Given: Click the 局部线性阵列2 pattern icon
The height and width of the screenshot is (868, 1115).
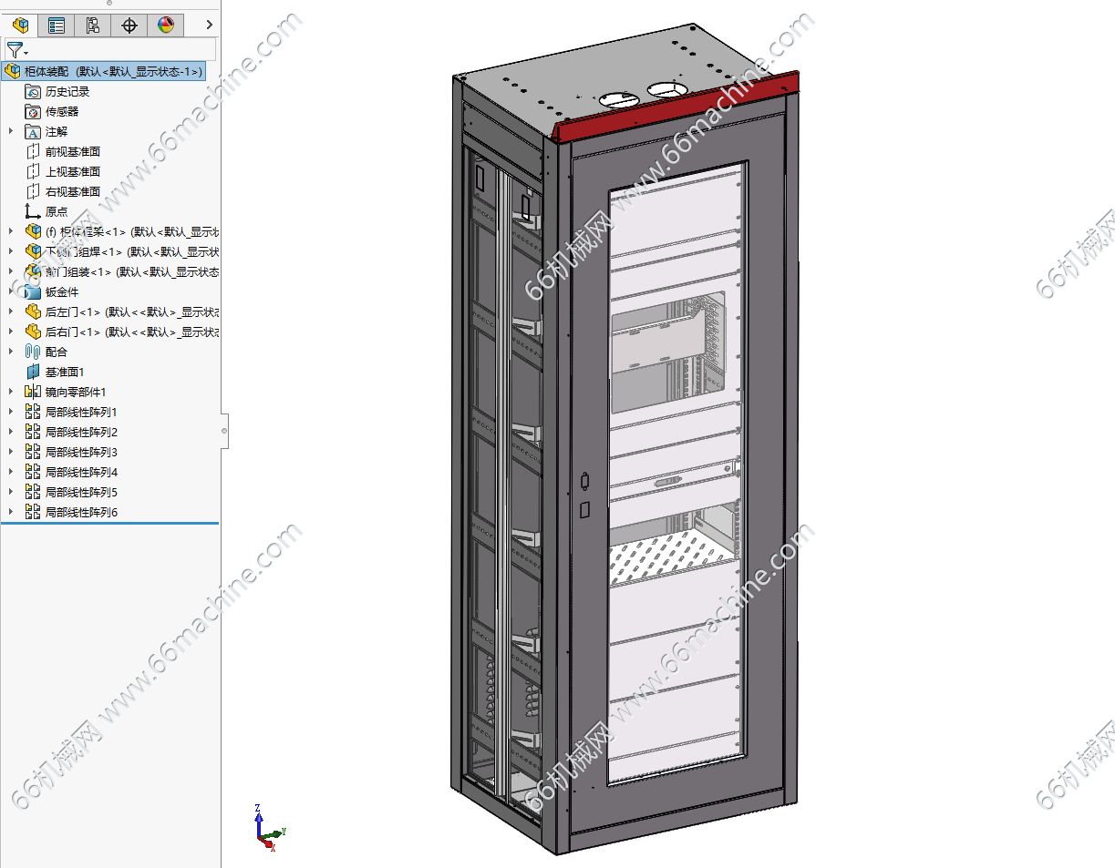Looking at the screenshot, I should click(x=33, y=432).
